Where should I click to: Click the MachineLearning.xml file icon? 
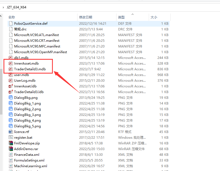pyautogui.click(x=11, y=166)
